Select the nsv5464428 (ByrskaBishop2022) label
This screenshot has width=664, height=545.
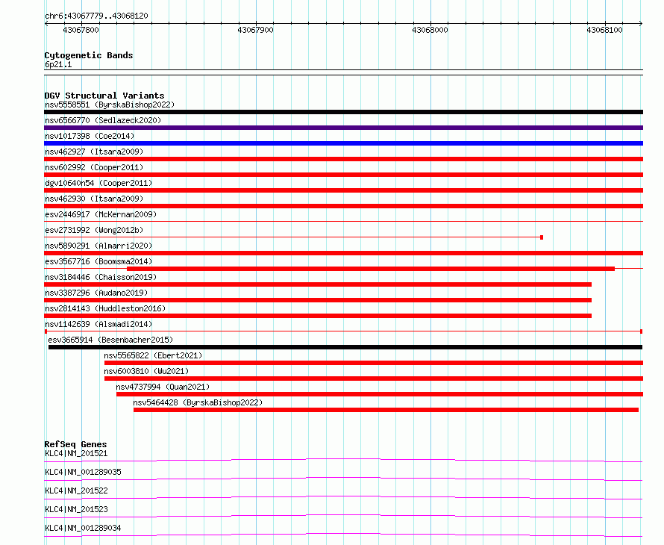198,402
